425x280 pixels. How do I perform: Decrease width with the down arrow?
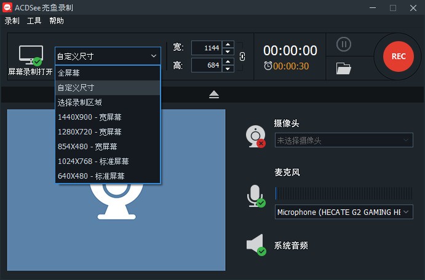coord(228,52)
